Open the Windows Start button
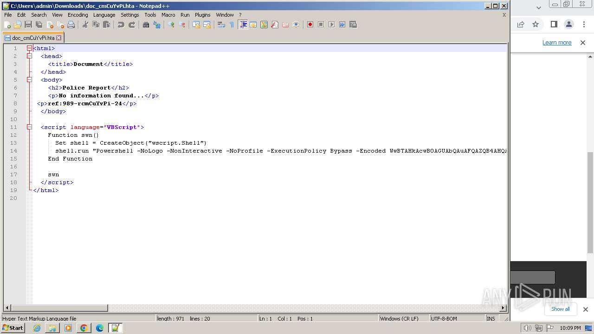Image resolution: width=594 pixels, height=334 pixels. (x=13, y=328)
